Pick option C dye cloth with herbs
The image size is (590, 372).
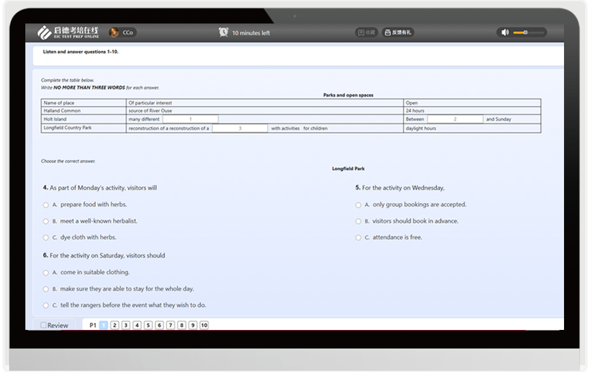pos(46,238)
